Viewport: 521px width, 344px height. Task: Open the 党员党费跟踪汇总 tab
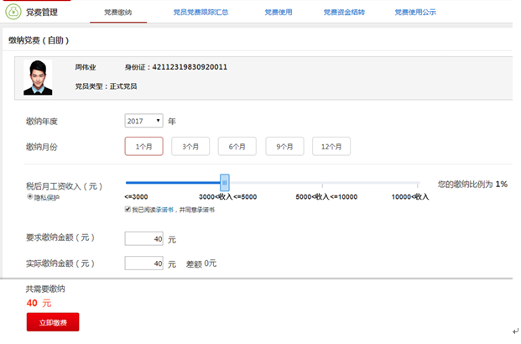pyautogui.click(x=200, y=13)
